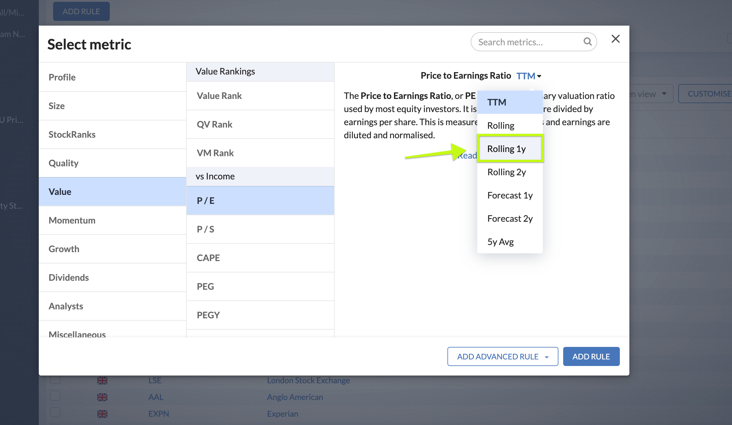The height and width of the screenshot is (425, 732).
Task: Open the AAL ticker link
Action: [156, 397]
